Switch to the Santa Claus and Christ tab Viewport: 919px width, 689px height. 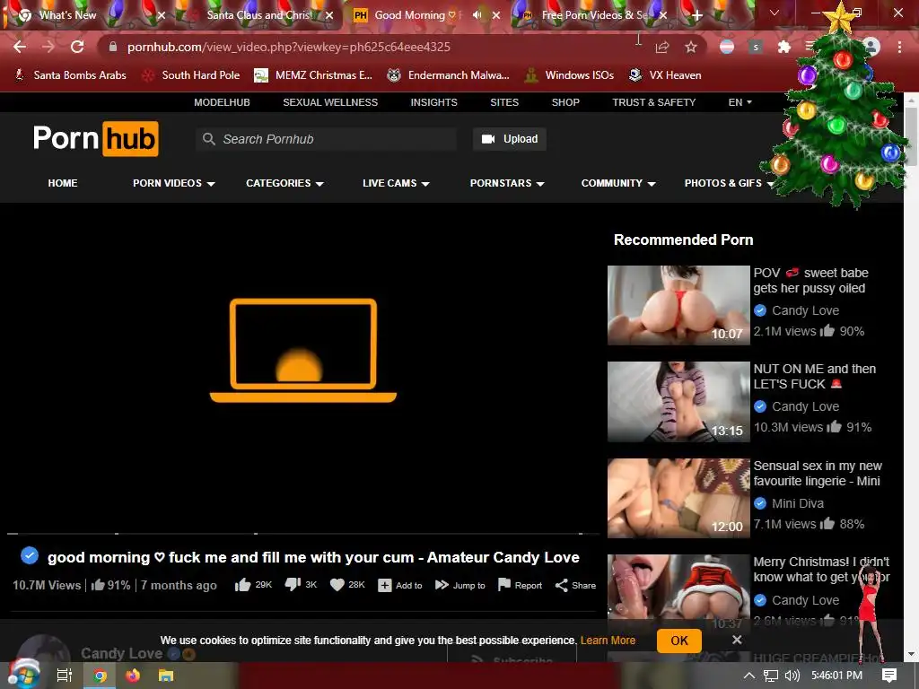tap(259, 15)
